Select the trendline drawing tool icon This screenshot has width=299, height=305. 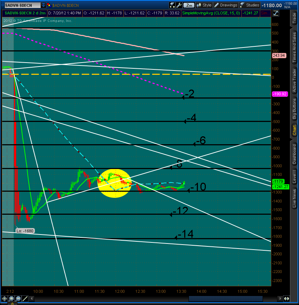click(25, 299)
